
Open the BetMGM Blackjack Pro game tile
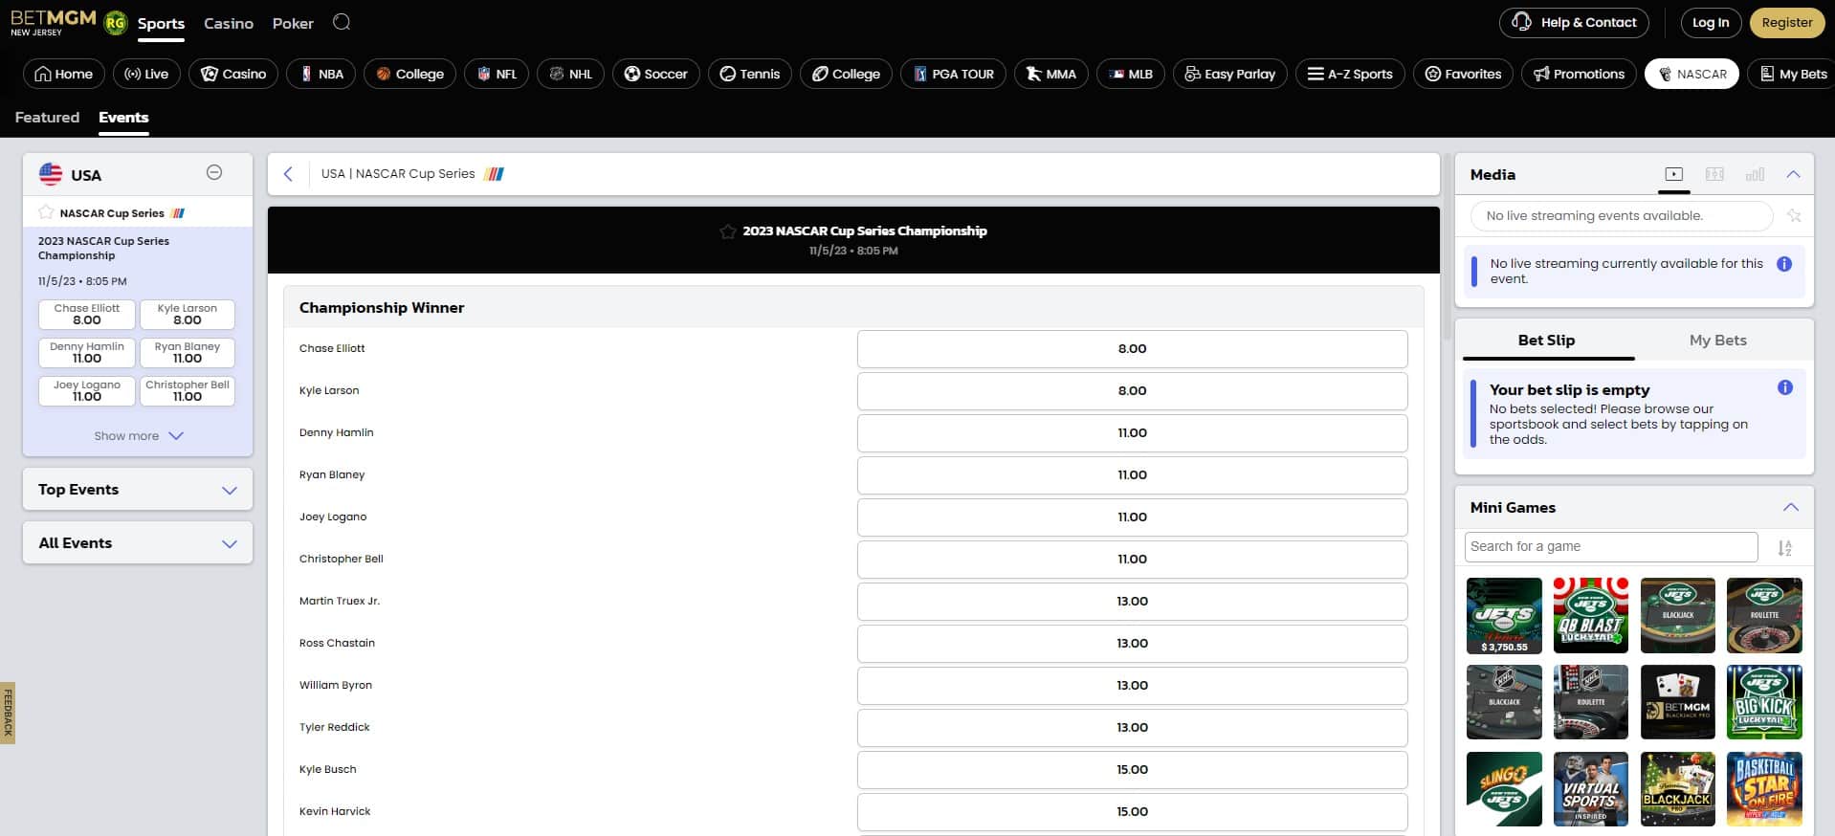pos(1678,702)
